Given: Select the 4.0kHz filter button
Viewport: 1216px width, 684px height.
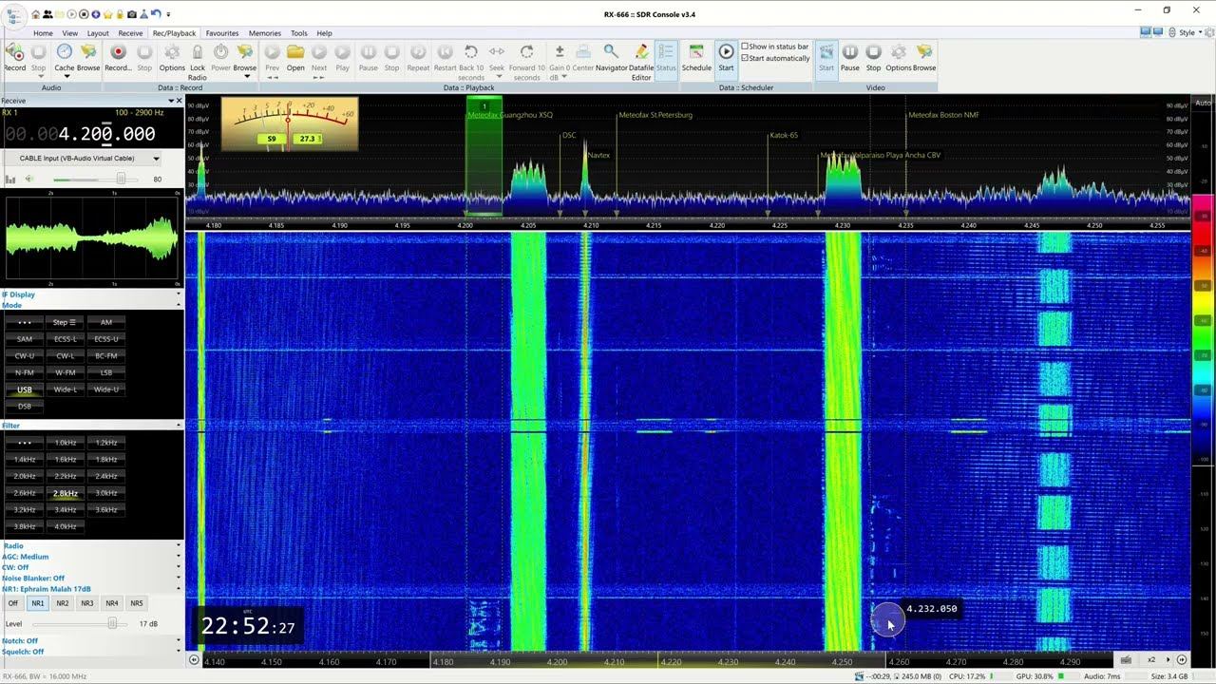Looking at the screenshot, I should tap(66, 526).
